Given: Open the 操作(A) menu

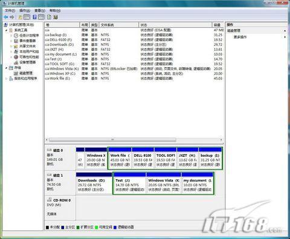Looking at the screenshot, I should 25,10.
